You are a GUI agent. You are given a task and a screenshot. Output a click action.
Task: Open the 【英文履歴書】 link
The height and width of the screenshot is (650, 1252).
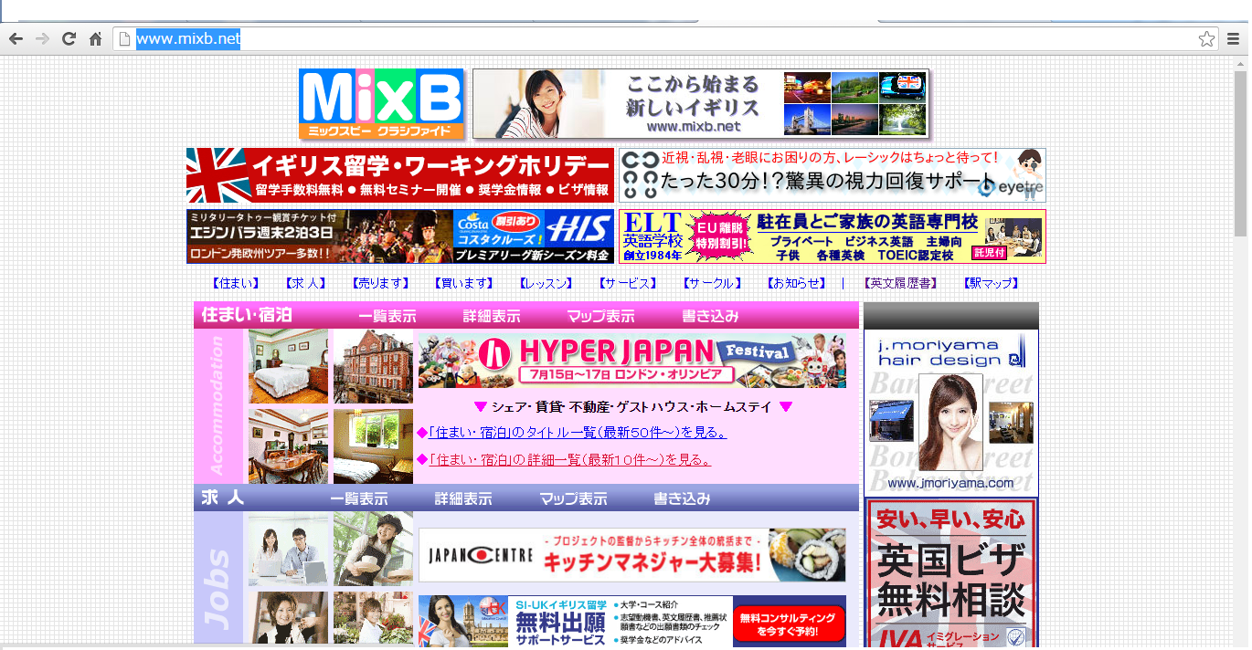point(902,283)
